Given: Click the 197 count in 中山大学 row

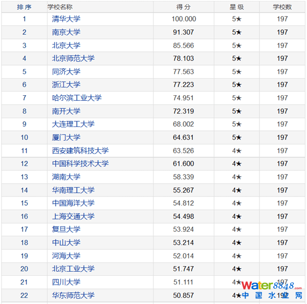Looking at the screenshot, I should 282,243.
